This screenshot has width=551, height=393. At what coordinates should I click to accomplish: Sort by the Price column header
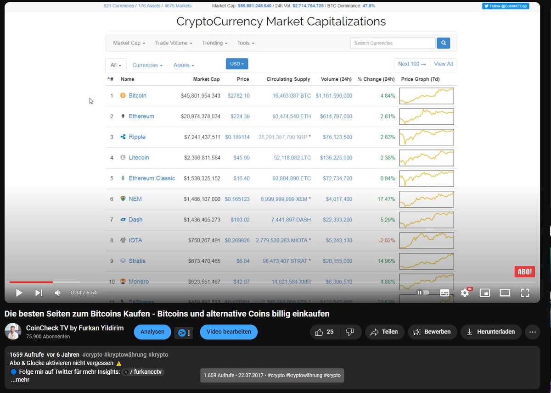tap(243, 79)
